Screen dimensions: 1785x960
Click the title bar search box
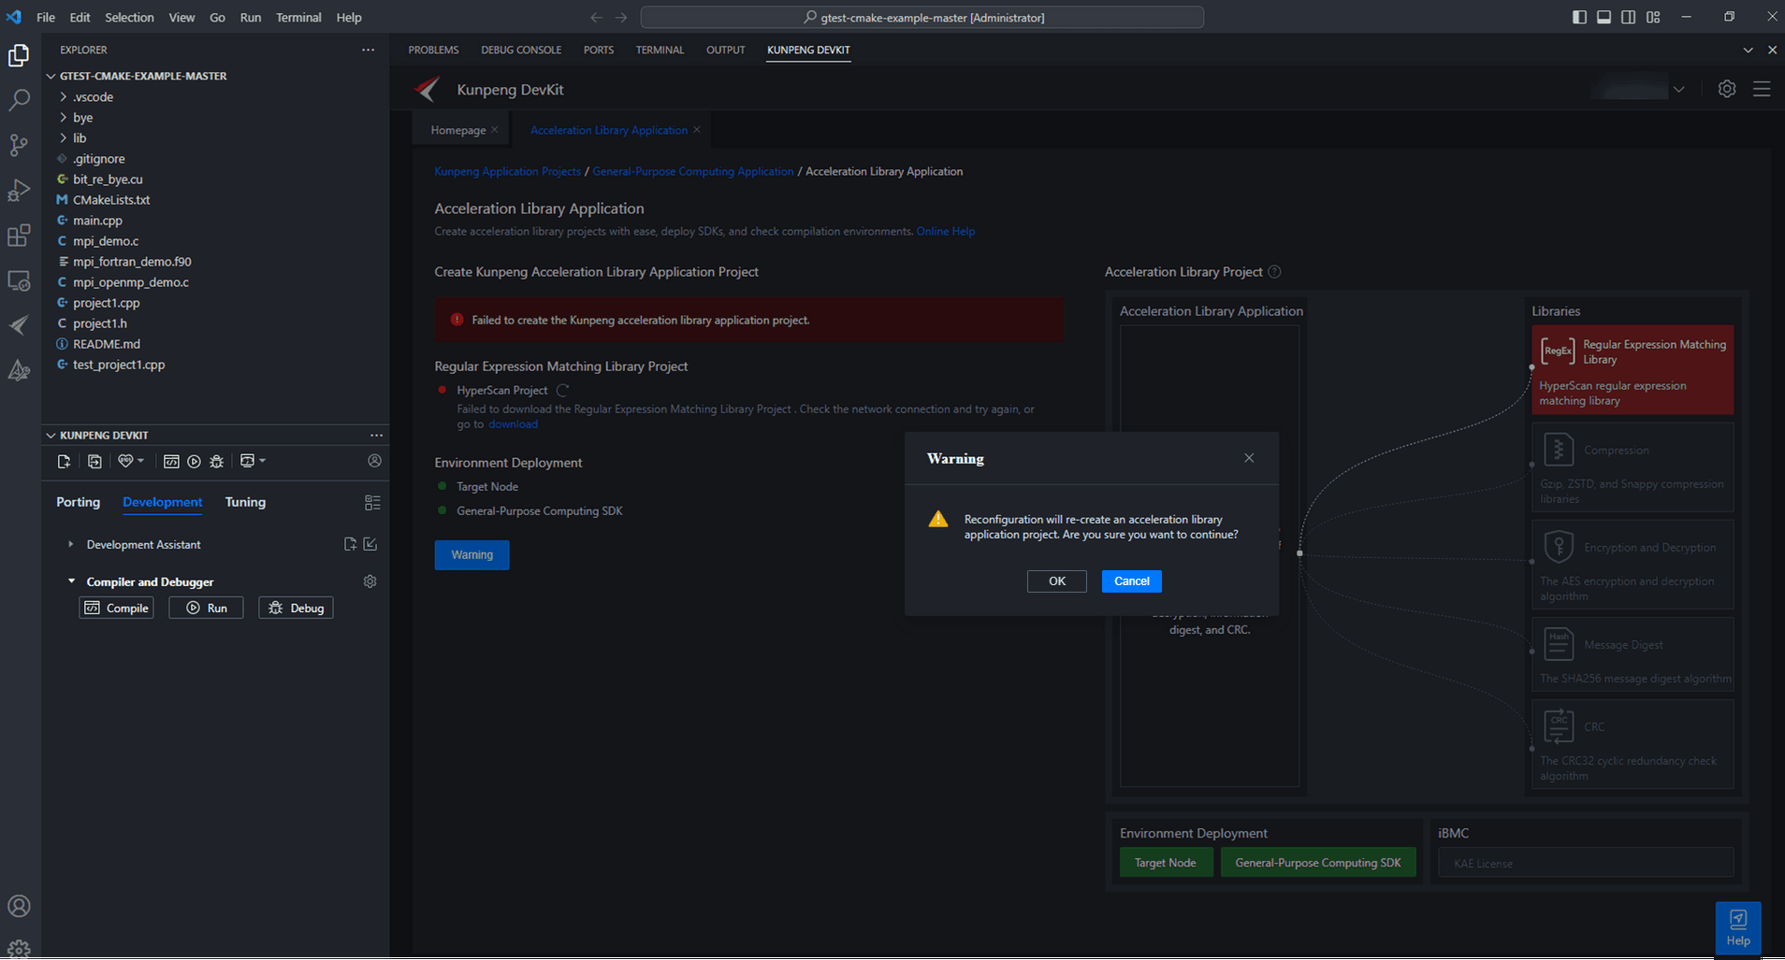click(x=922, y=17)
